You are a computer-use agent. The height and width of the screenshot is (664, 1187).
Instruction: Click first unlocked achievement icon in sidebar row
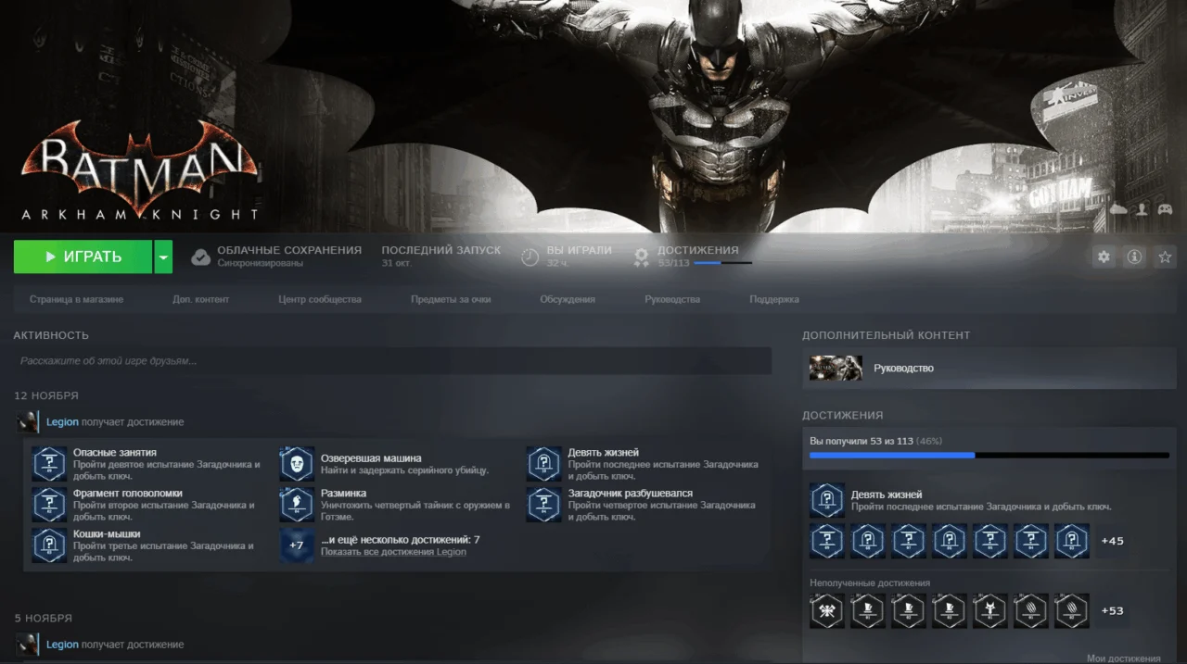(827, 541)
